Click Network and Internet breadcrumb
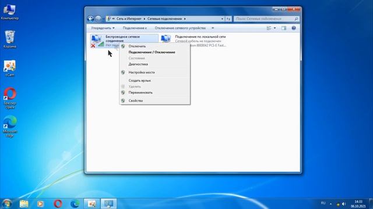 pos(129,19)
